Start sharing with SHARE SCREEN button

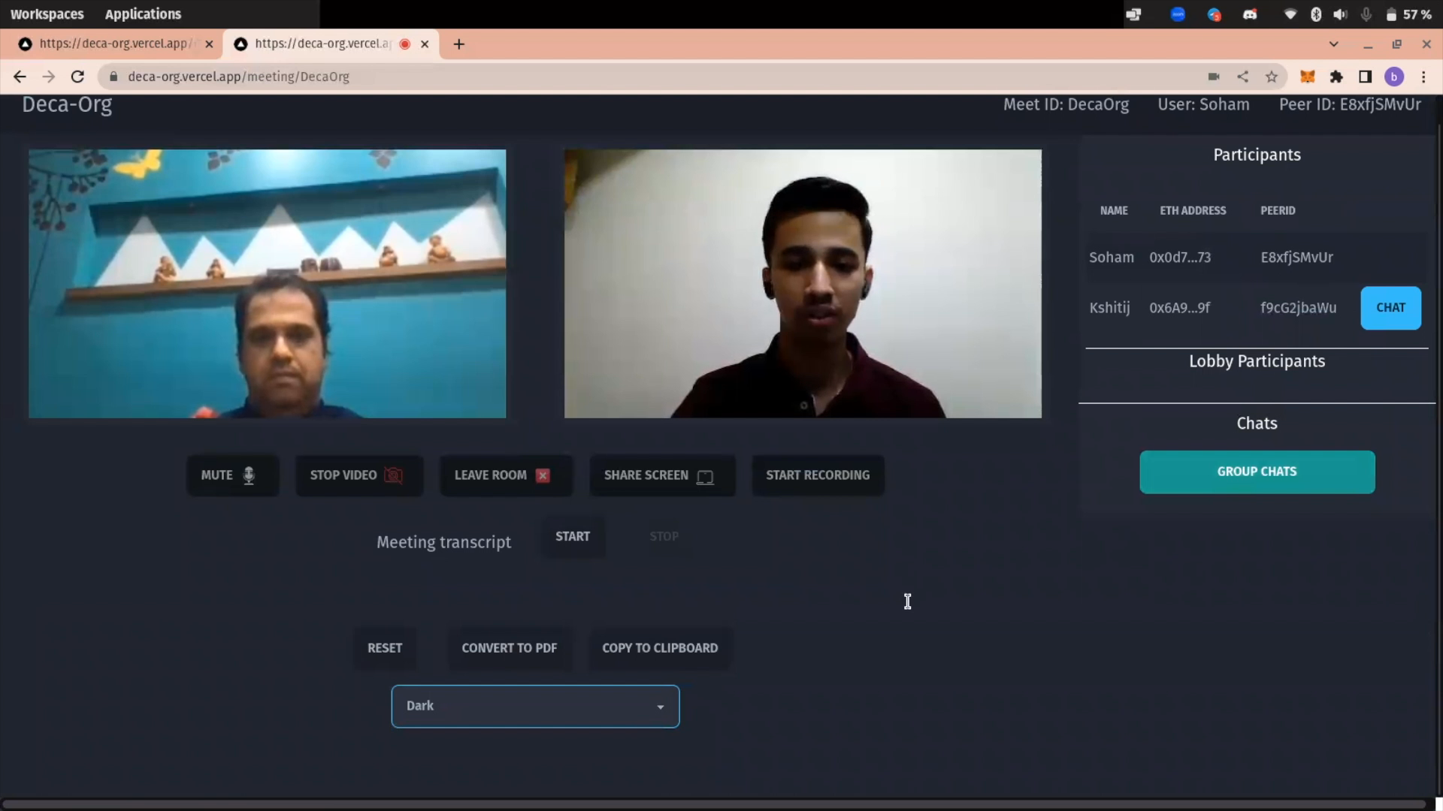pyautogui.click(x=662, y=475)
